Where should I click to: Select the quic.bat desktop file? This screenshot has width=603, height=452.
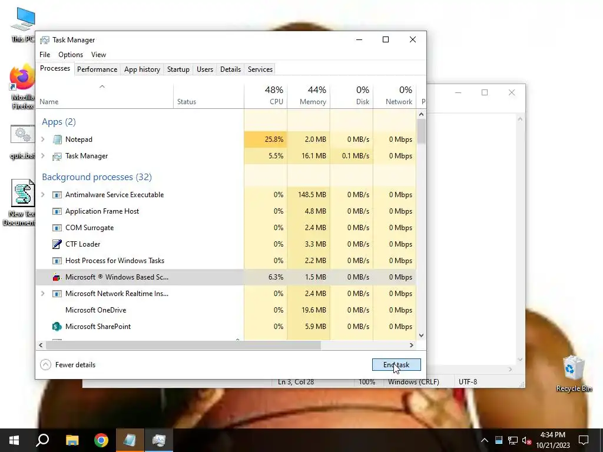pos(22,142)
